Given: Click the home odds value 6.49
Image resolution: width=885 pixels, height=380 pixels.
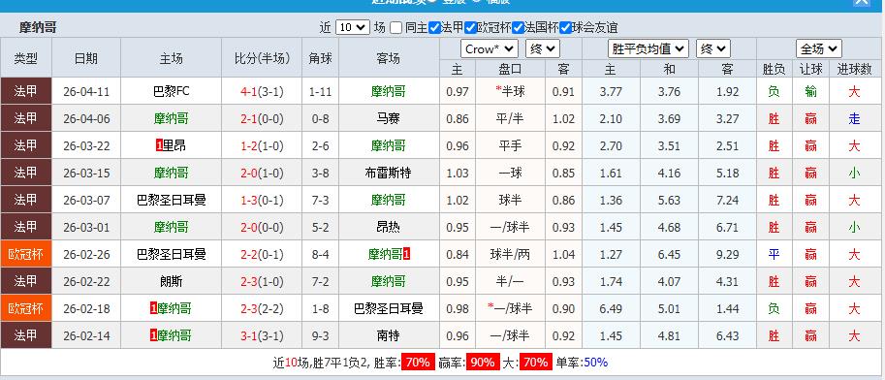Looking at the screenshot, I should 610,308.
